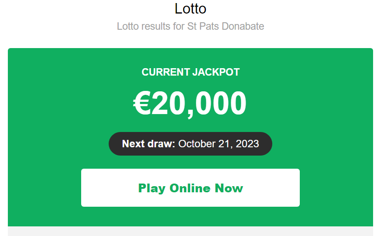Screen dimensions: 384x236
Task: Click the €20,000 jackpot amount
Action: (x=190, y=104)
